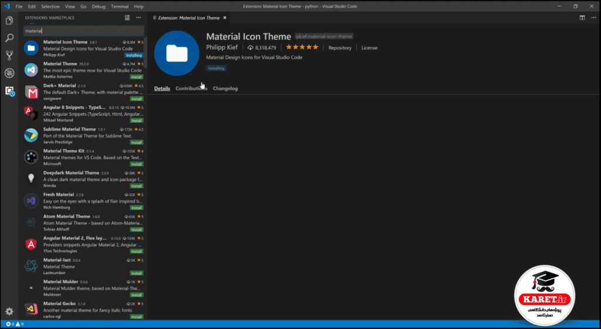Open the Terminal menu
The image size is (601, 329).
120,6
